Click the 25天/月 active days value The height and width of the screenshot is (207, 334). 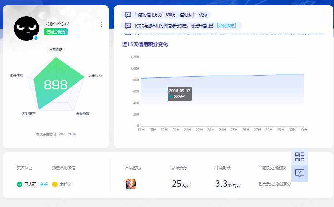[x=181, y=184]
